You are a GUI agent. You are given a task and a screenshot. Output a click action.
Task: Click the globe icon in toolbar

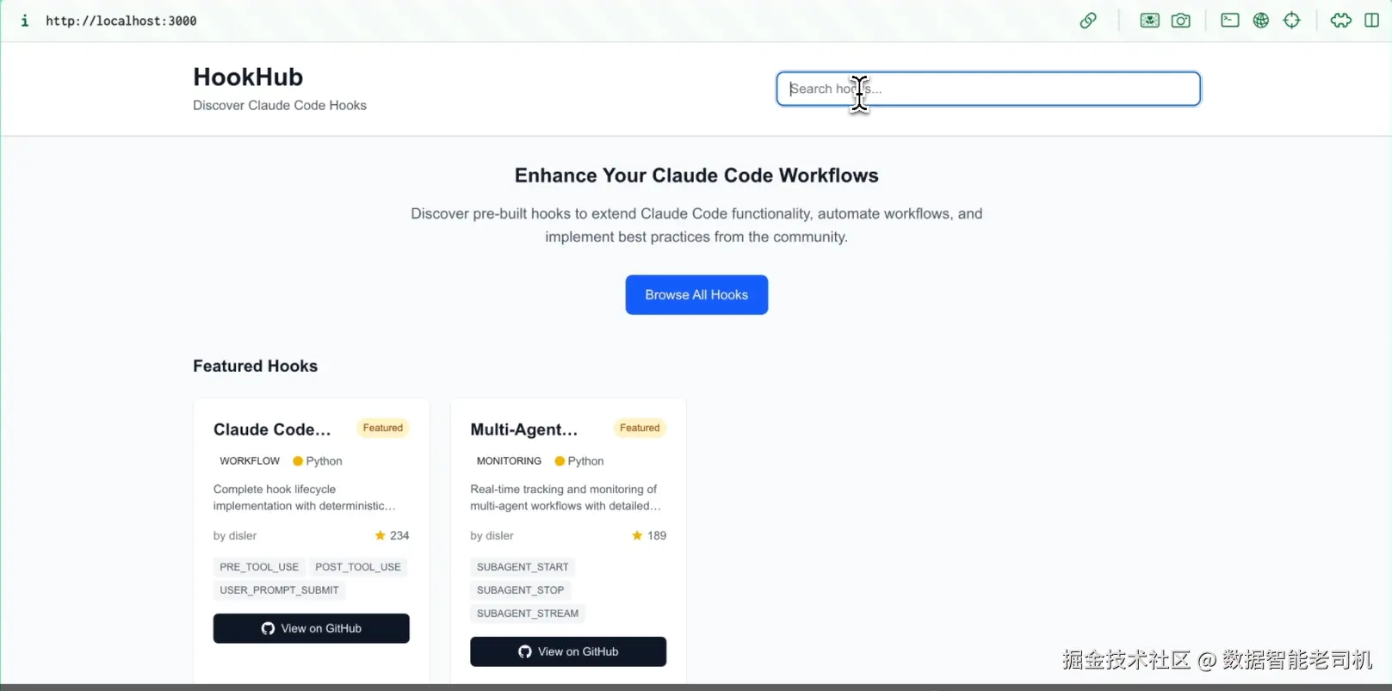coord(1261,21)
